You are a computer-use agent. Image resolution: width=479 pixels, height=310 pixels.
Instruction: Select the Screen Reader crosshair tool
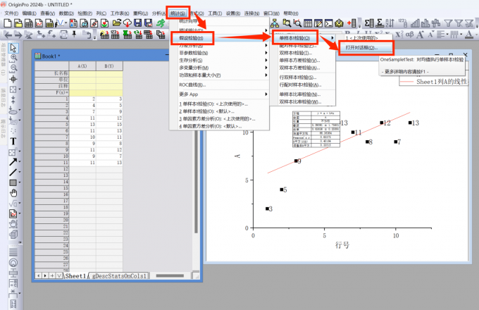tap(13, 79)
